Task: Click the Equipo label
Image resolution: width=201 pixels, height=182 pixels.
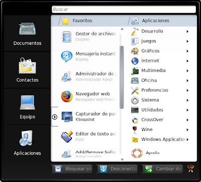Action: click(27, 116)
